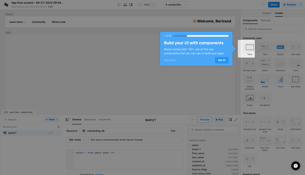
Task: Select the Password component
Action: [250, 142]
